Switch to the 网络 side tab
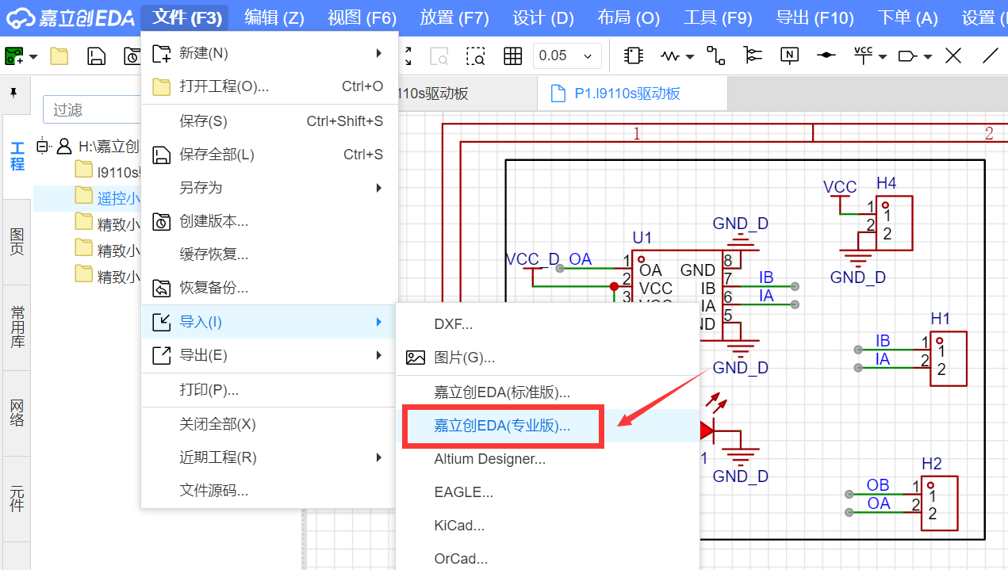 coord(17,413)
